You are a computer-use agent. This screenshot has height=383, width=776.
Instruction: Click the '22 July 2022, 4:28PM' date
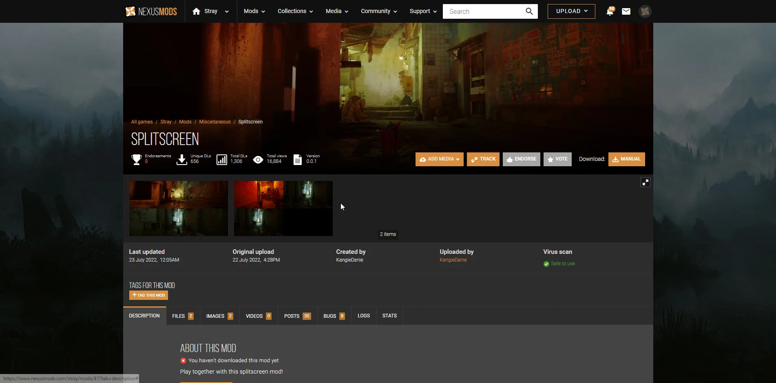click(256, 260)
